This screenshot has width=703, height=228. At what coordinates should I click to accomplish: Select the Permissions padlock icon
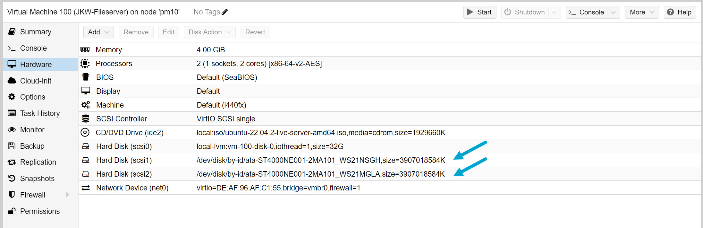tap(12, 211)
